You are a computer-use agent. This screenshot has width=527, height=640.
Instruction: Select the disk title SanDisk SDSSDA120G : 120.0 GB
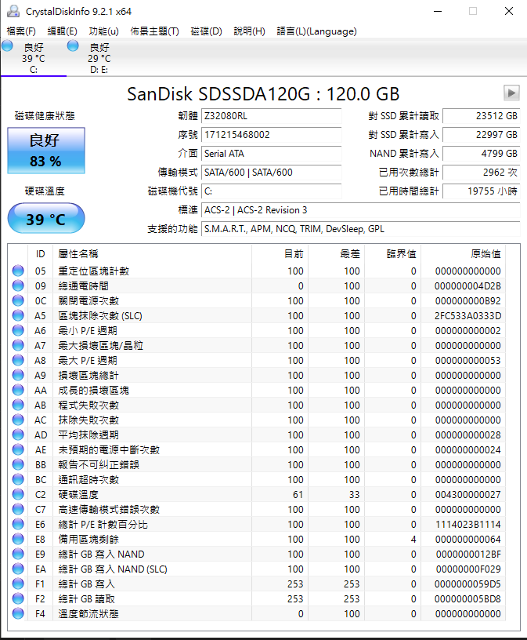[x=263, y=94]
